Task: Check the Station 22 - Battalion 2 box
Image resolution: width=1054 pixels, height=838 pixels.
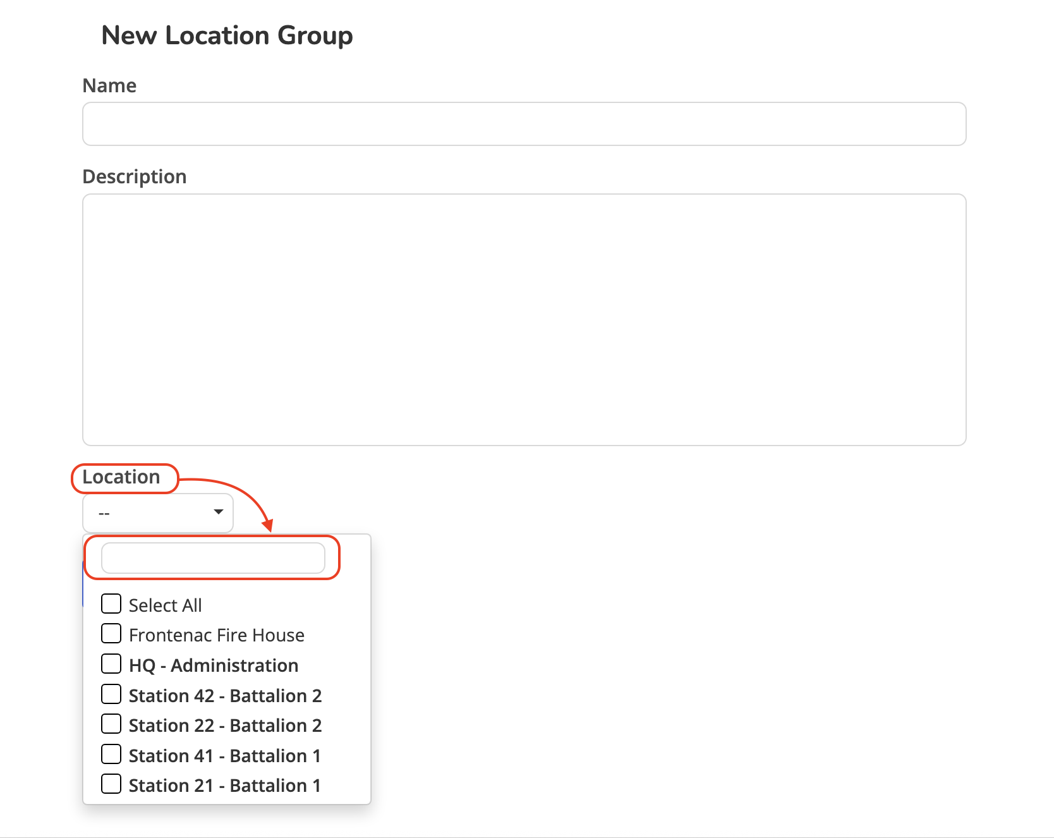Action: tap(111, 724)
